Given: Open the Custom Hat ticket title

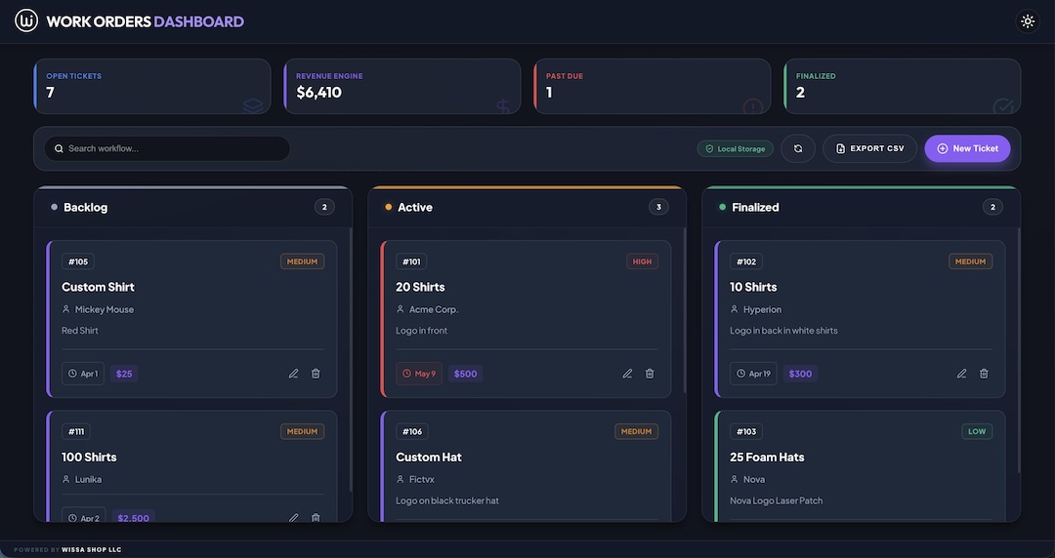Looking at the screenshot, I should coord(429,458).
